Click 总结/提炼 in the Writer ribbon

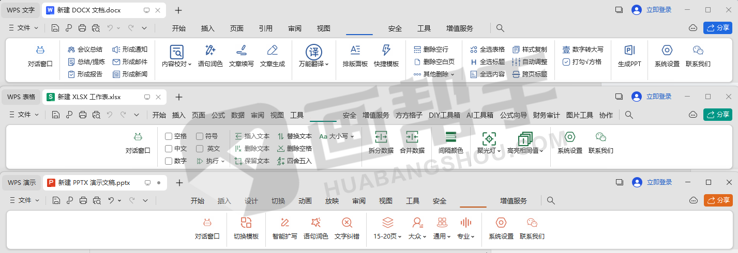click(87, 61)
